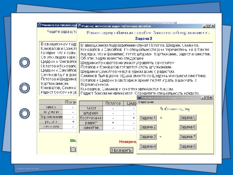Select синоптик row header in back window table
Viewport: 233px width, 175px height.
click(x=51, y=127)
